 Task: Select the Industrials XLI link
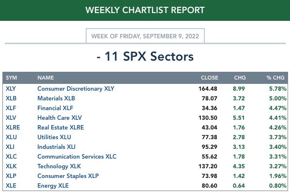[57, 147]
